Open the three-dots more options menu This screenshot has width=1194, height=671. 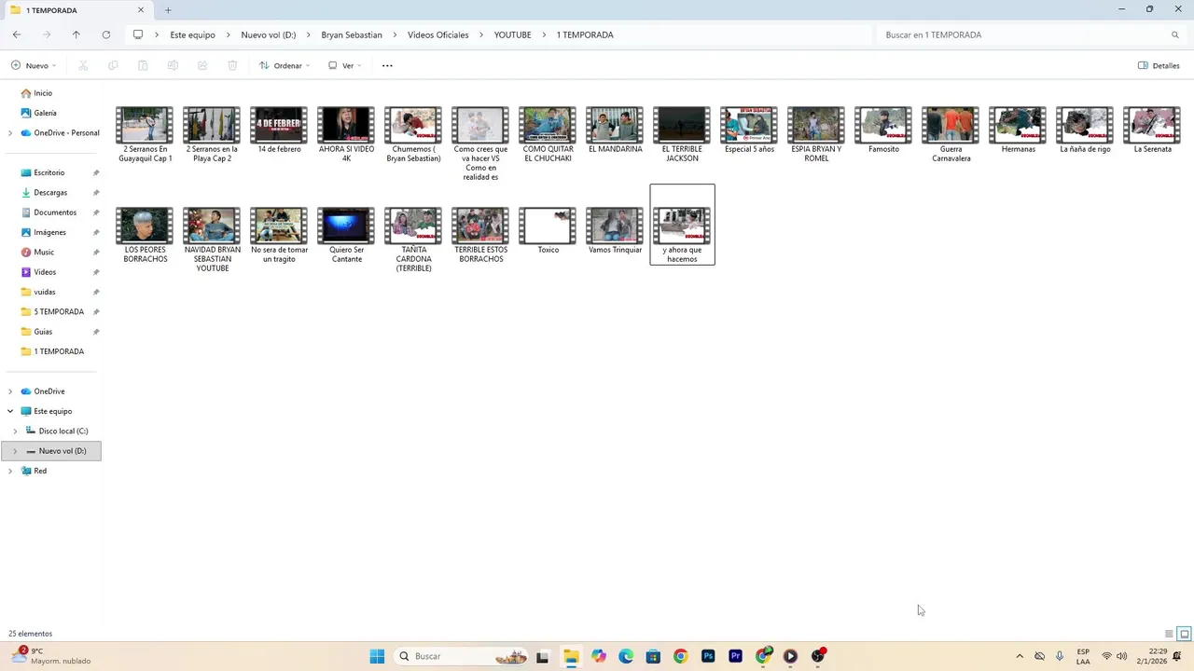(x=387, y=65)
